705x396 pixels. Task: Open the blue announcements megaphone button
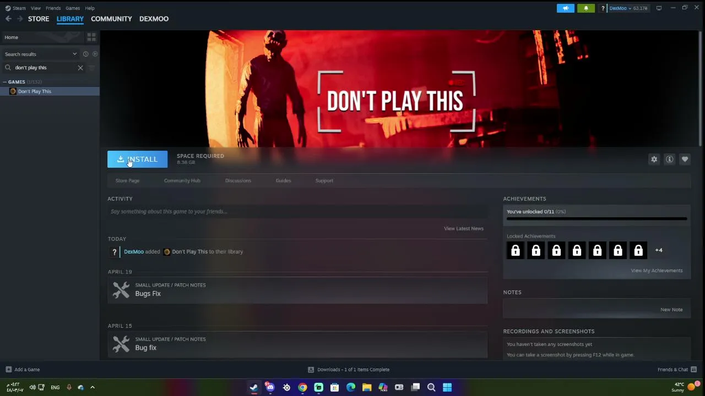click(565, 8)
